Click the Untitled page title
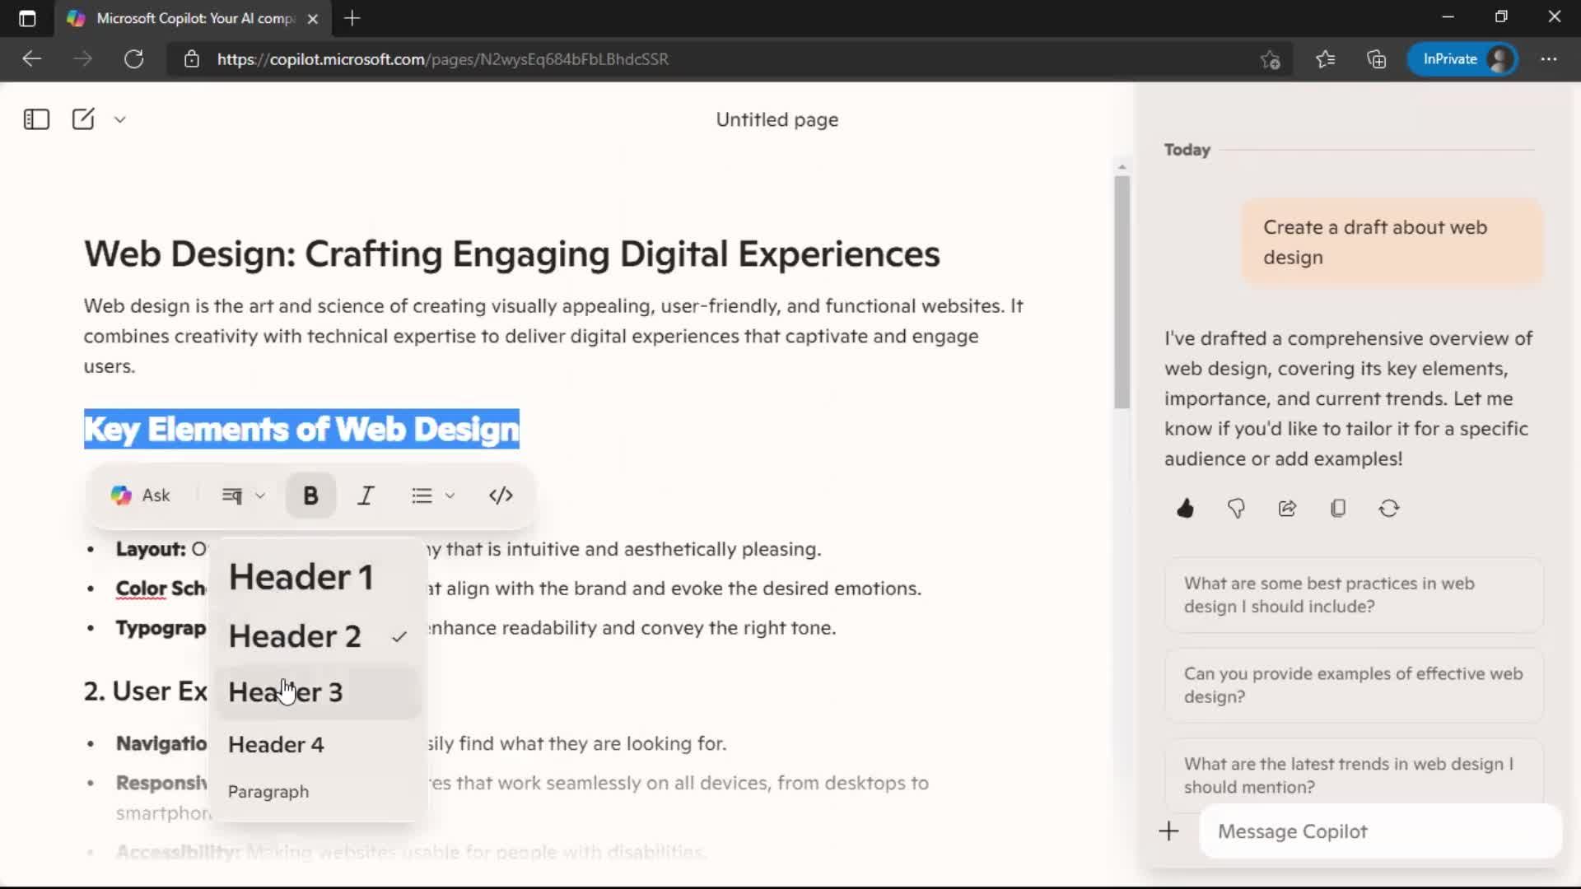1581x889 pixels. coord(777,120)
